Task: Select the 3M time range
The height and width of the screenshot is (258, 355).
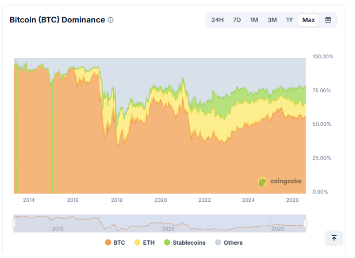Action: point(272,20)
